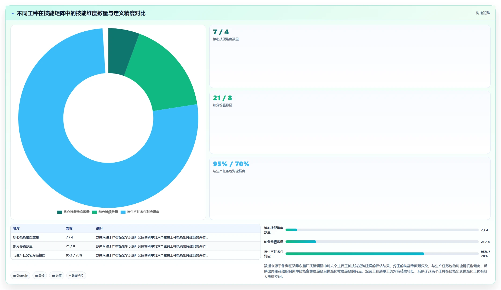The height and width of the screenshot is (290, 501).
Task: Open the 95% / 70% stat card
Action: 350,188
